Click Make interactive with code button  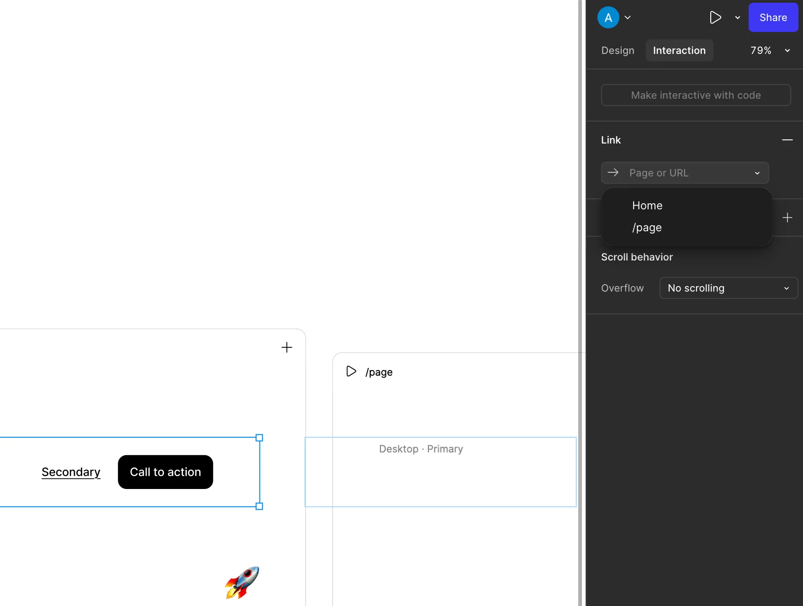tap(696, 95)
